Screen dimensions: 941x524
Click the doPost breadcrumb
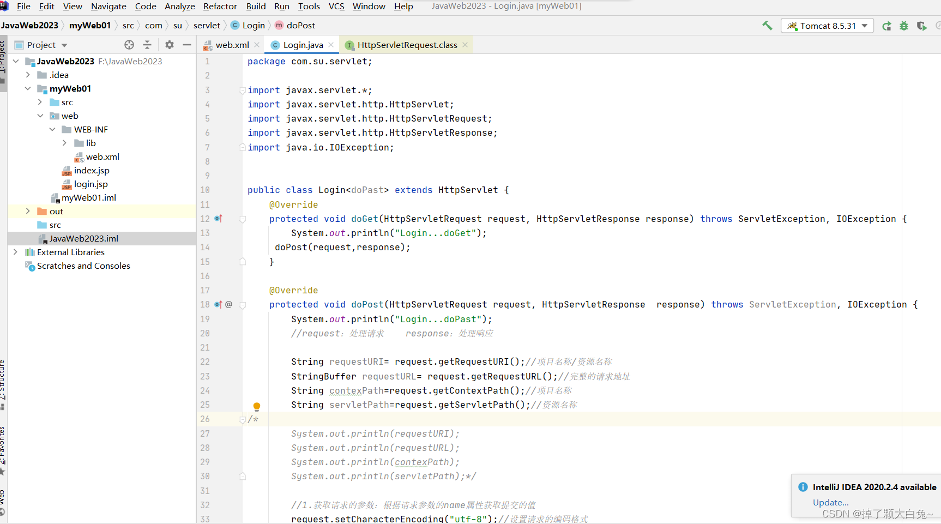click(x=295, y=25)
